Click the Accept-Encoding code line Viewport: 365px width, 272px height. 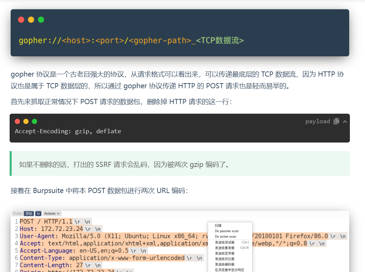tap(68, 131)
